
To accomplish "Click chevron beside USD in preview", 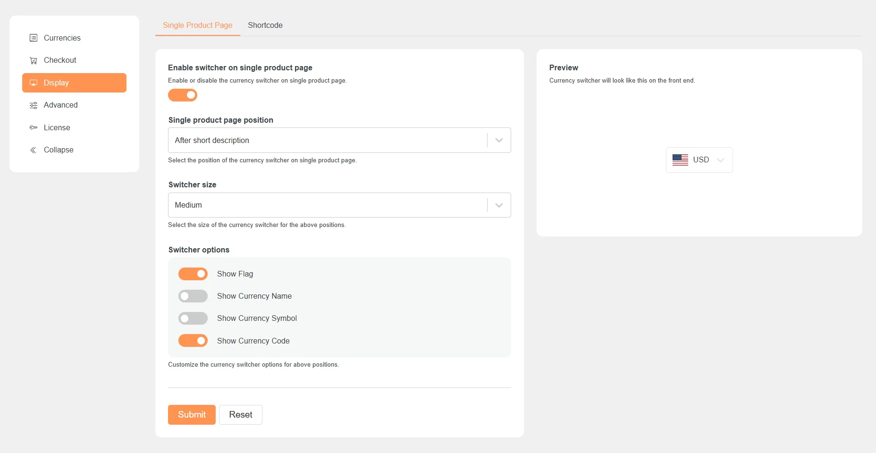I will click(720, 160).
